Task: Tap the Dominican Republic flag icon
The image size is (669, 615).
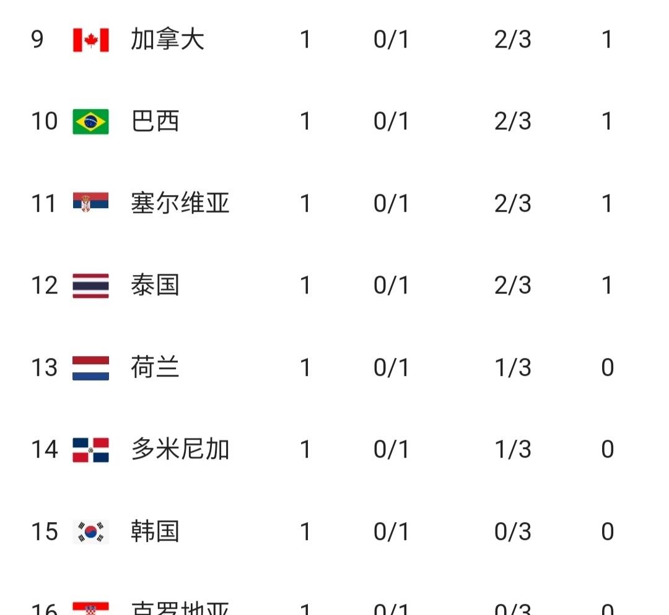Action: click(x=90, y=450)
